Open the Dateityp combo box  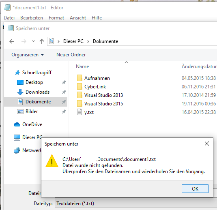pyautogui.click(x=136, y=204)
